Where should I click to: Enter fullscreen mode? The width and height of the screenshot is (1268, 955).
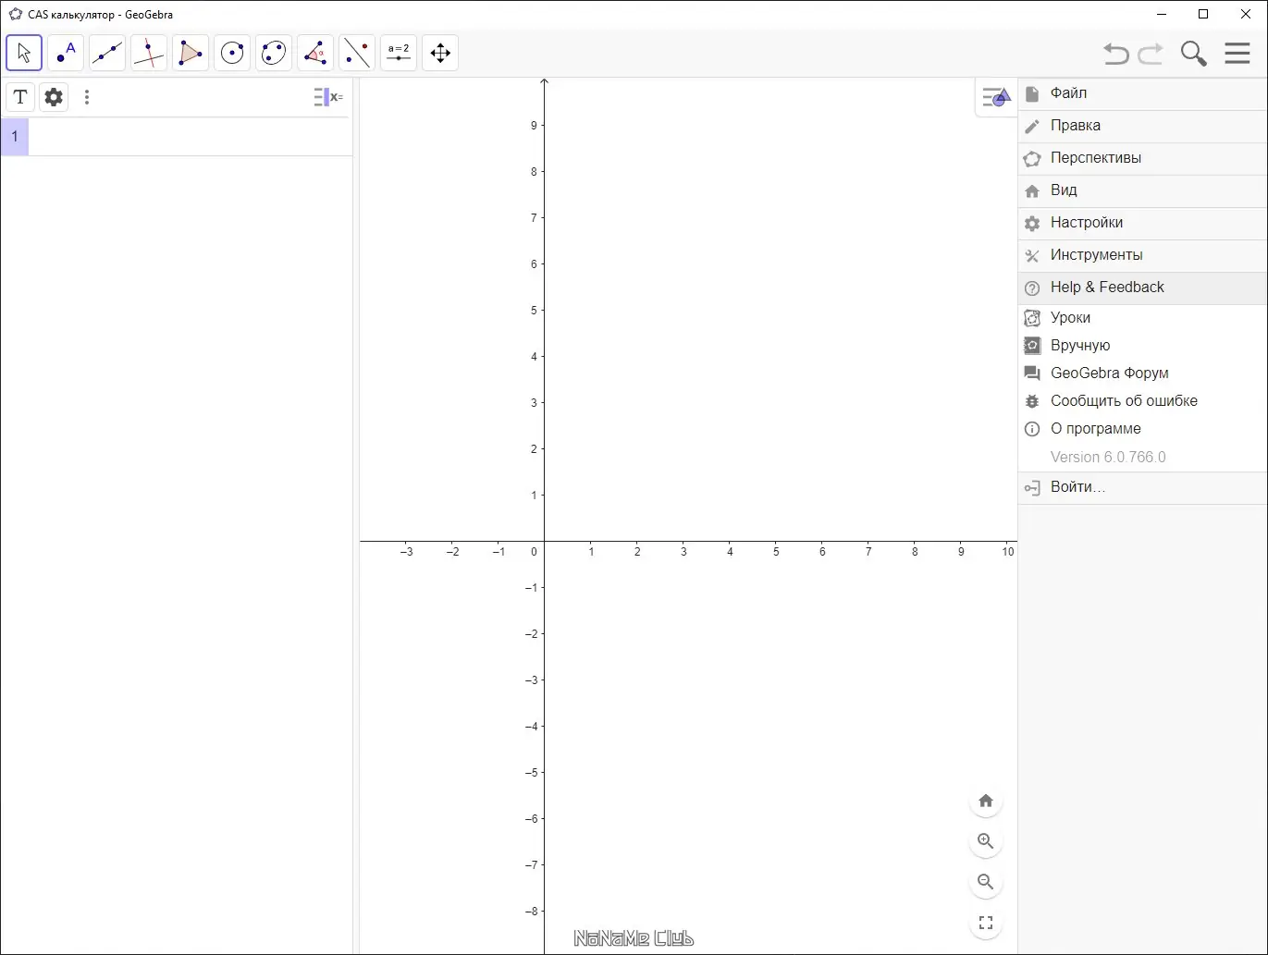coord(986,923)
